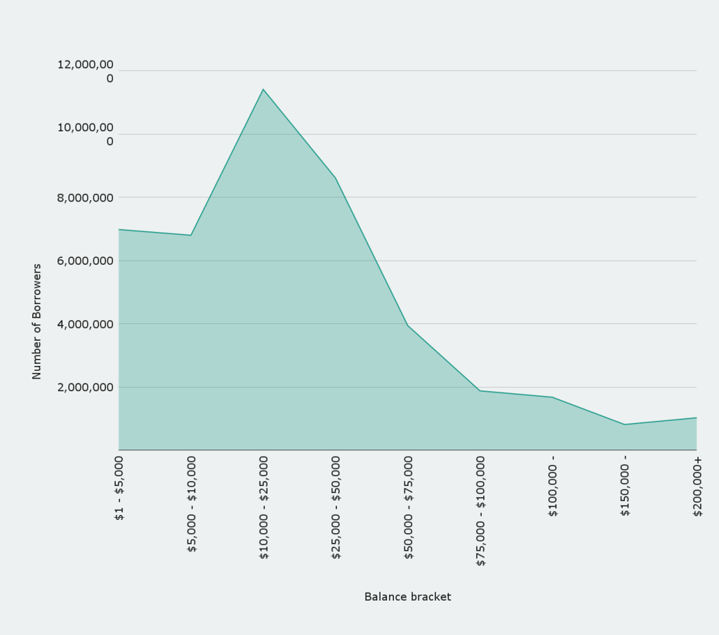Click the '$150,000 -' x-axis label

(625, 485)
